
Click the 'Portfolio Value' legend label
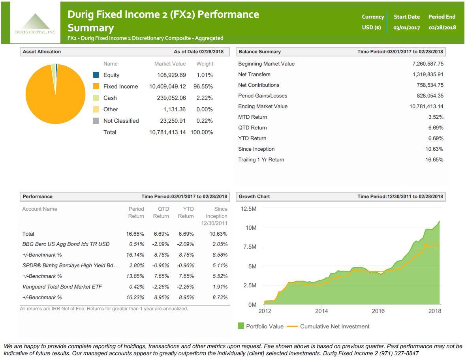pyautogui.click(x=265, y=326)
